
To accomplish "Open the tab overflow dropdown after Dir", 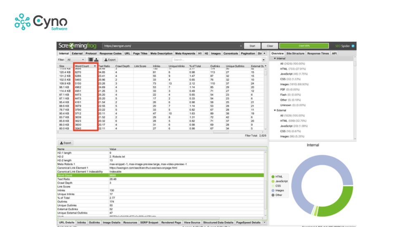I will click(265, 53).
